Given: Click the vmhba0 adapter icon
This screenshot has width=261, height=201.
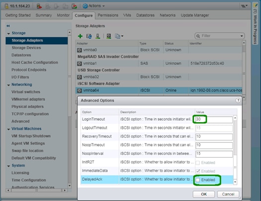Looking at the screenshot, I should pos(80,50).
